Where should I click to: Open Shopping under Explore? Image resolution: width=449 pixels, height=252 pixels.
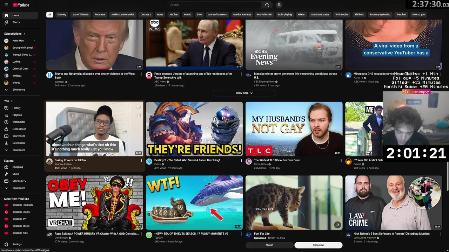(x=20, y=167)
